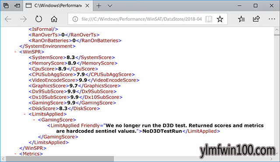Select the VideoEncodeScore 9.9 line
The image size is (280, 162).
click(x=84, y=80)
